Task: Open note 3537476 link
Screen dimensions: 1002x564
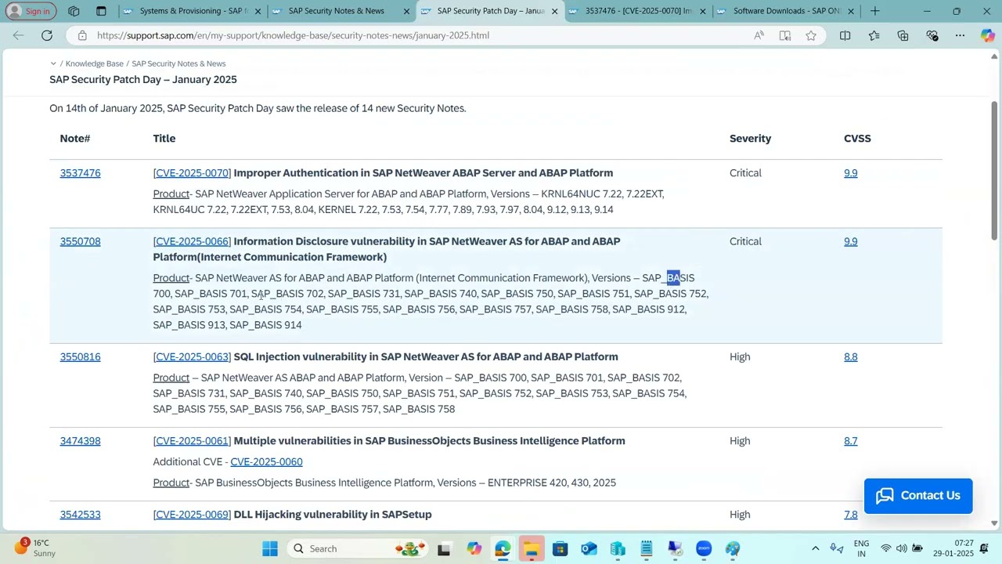Action: [x=80, y=173]
